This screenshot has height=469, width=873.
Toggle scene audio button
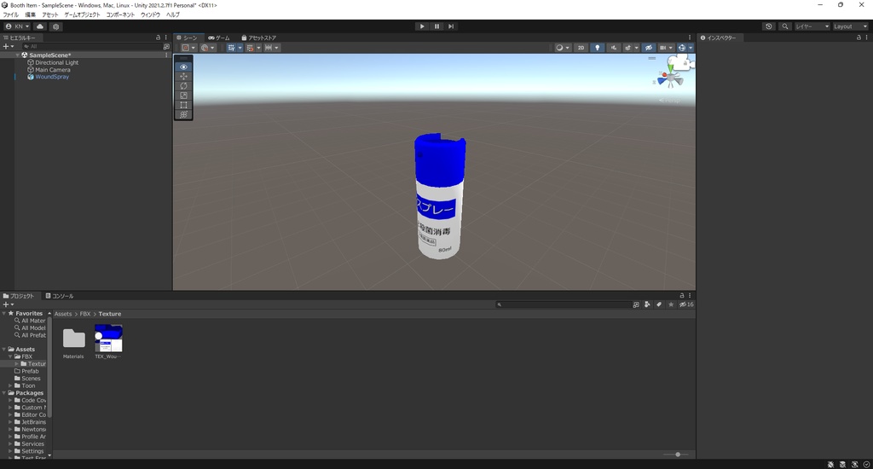[613, 48]
